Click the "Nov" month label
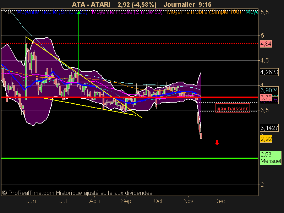 (x=189, y=201)
